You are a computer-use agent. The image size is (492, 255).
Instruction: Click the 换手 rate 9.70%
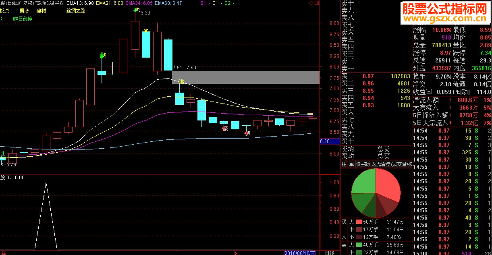[x=443, y=76]
